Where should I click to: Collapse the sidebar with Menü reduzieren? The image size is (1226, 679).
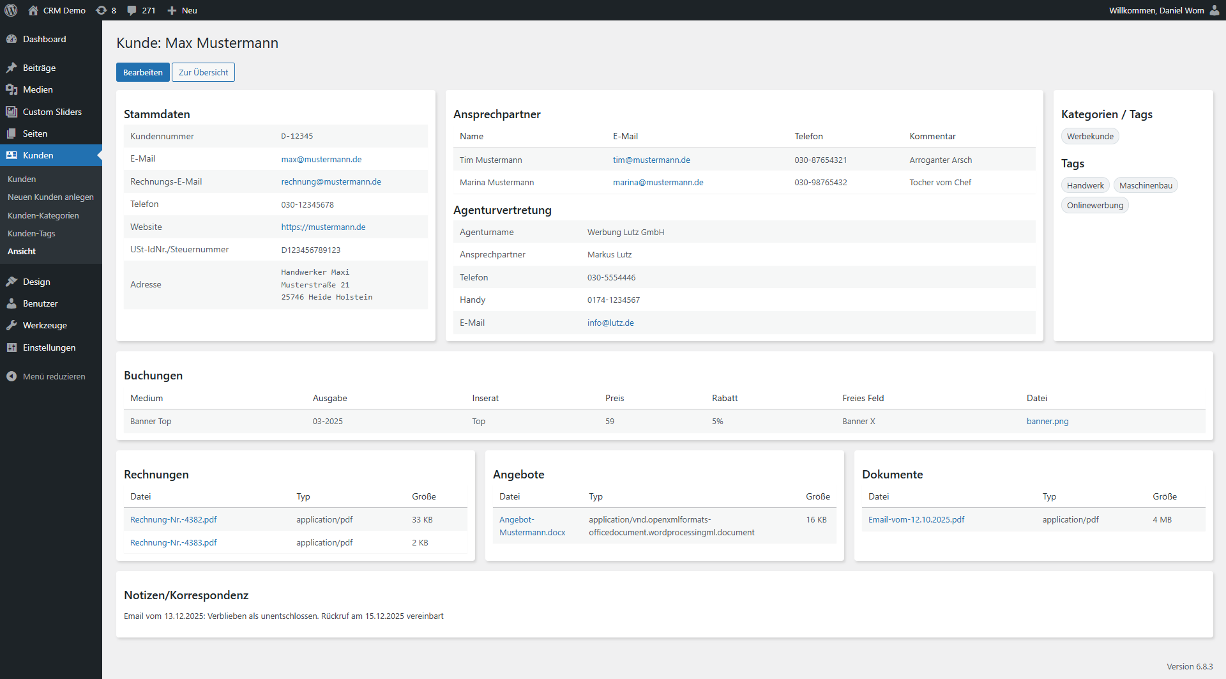[11, 376]
